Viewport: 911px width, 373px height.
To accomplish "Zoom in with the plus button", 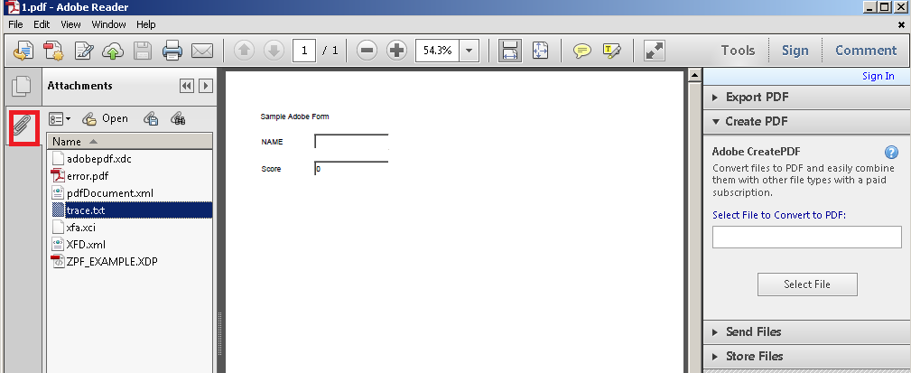I will tap(397, 51).
